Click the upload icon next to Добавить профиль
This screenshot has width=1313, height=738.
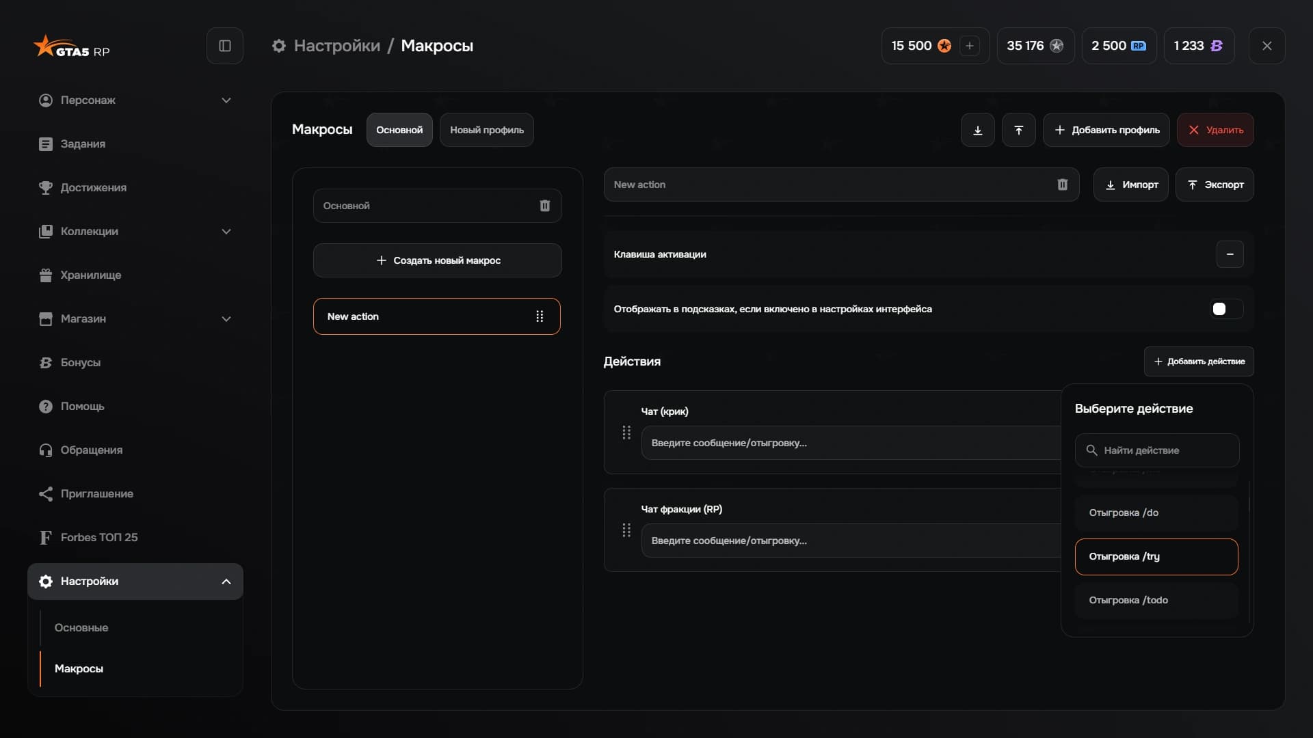pyautogui.click(x=1019, y=130)
